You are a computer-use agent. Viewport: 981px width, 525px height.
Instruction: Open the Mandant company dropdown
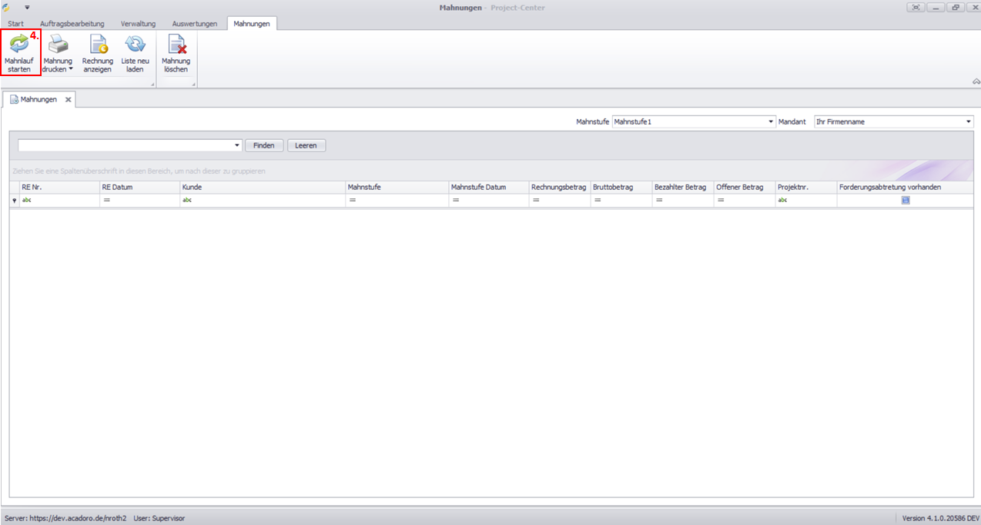[x=969, y=121]
